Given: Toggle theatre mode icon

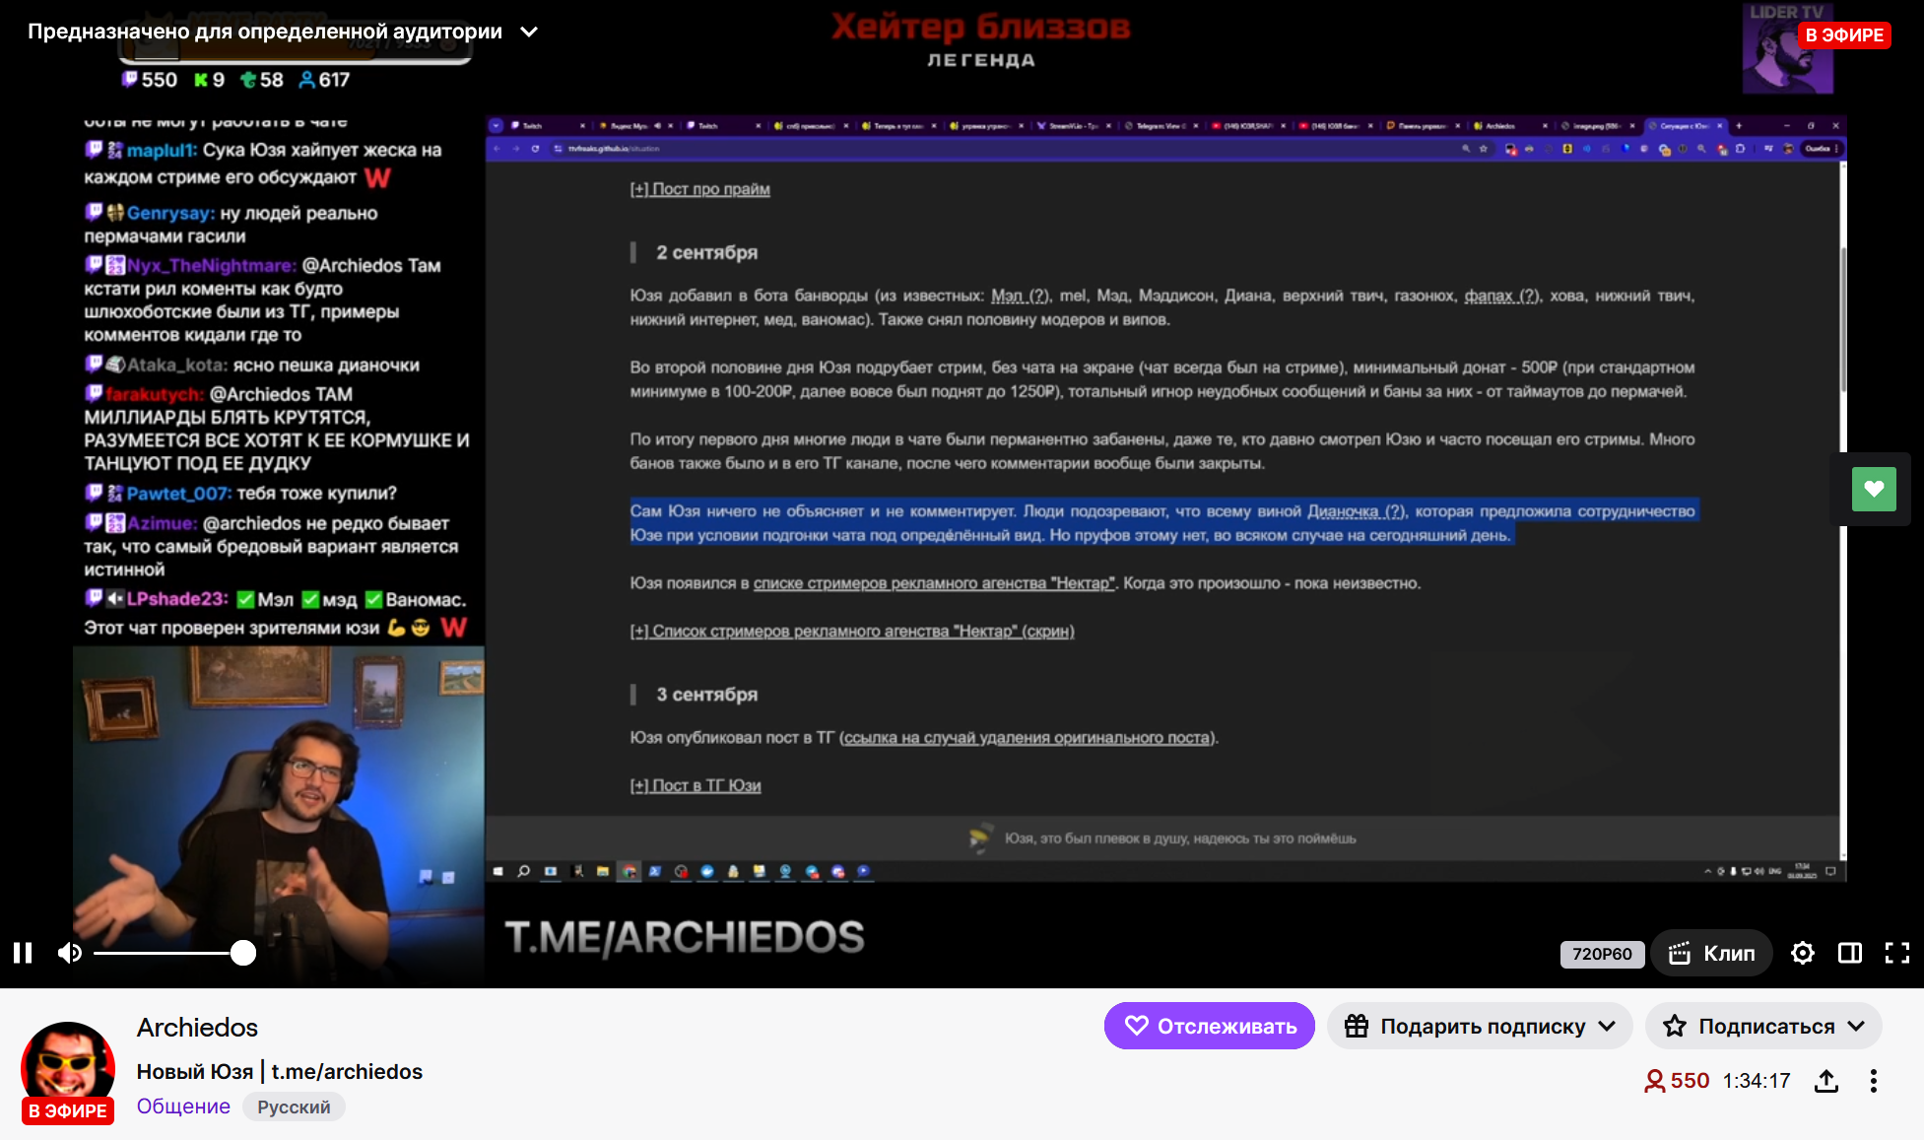Looking at the screenshot, I should (x=1849, y=953).
